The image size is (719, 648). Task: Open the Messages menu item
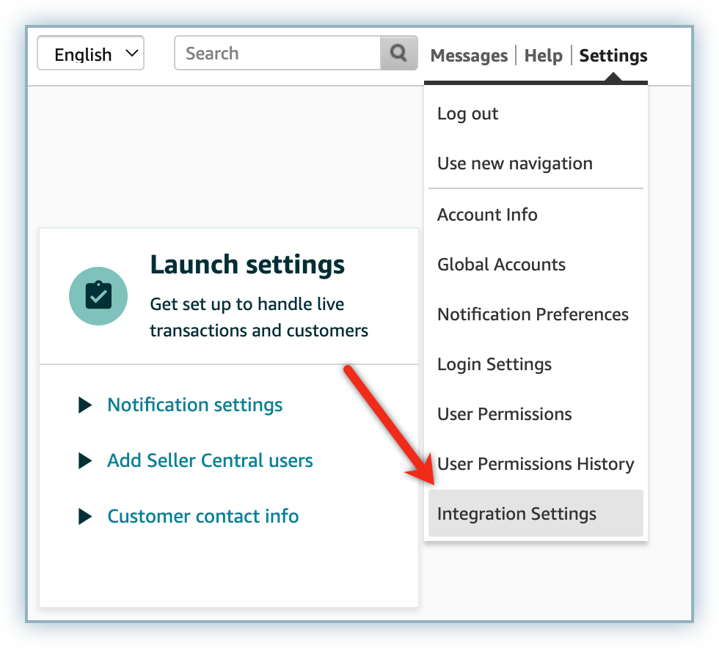pyautogui.click(x=469, y=56)
